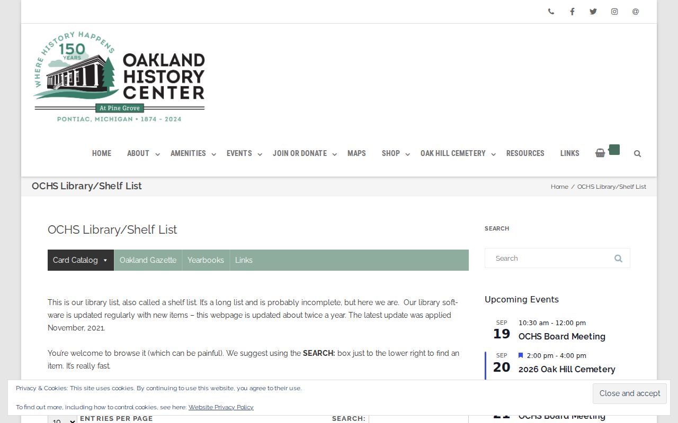This screenshot has width=678, height=423.
Task: Click the sidebar search magnifier icon
Action: tap(618, 258)
